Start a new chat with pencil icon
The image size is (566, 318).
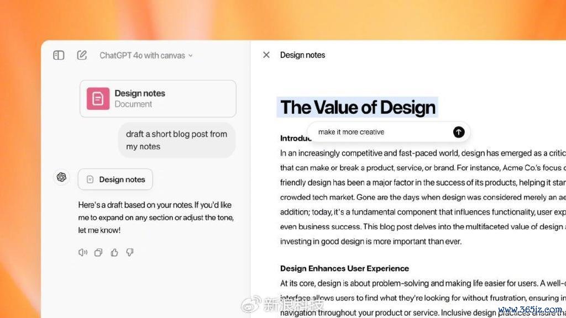click(x=82, y=55)
